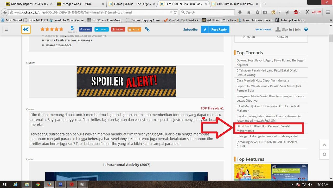Click the Top Features advertisement thumbnail
This screenshot has width=333, height=188.
point(271,172)
